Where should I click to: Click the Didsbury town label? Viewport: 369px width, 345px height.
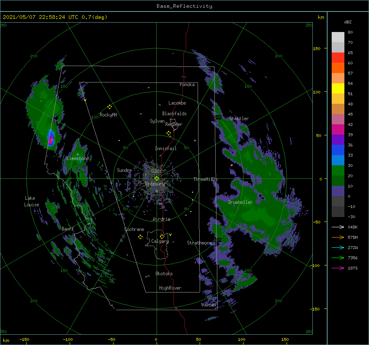tap(155, 184)
